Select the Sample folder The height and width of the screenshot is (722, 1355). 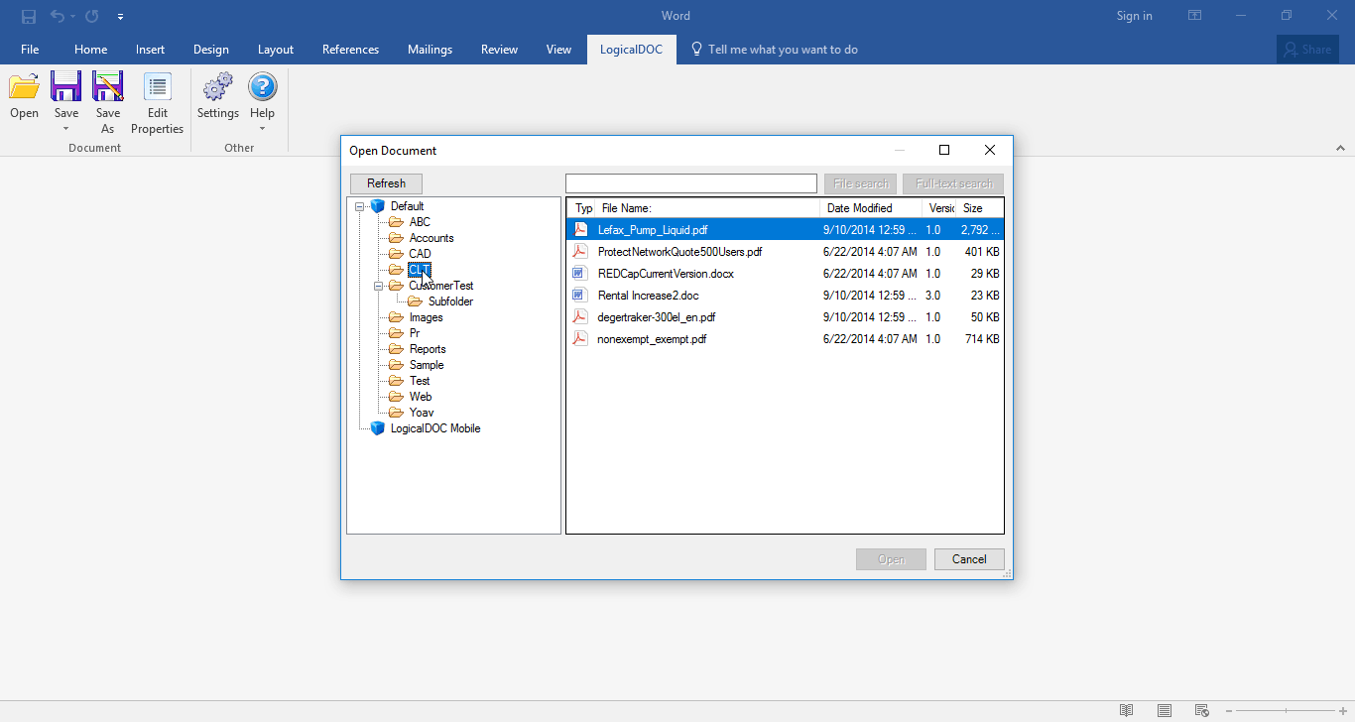coord(427,365)
